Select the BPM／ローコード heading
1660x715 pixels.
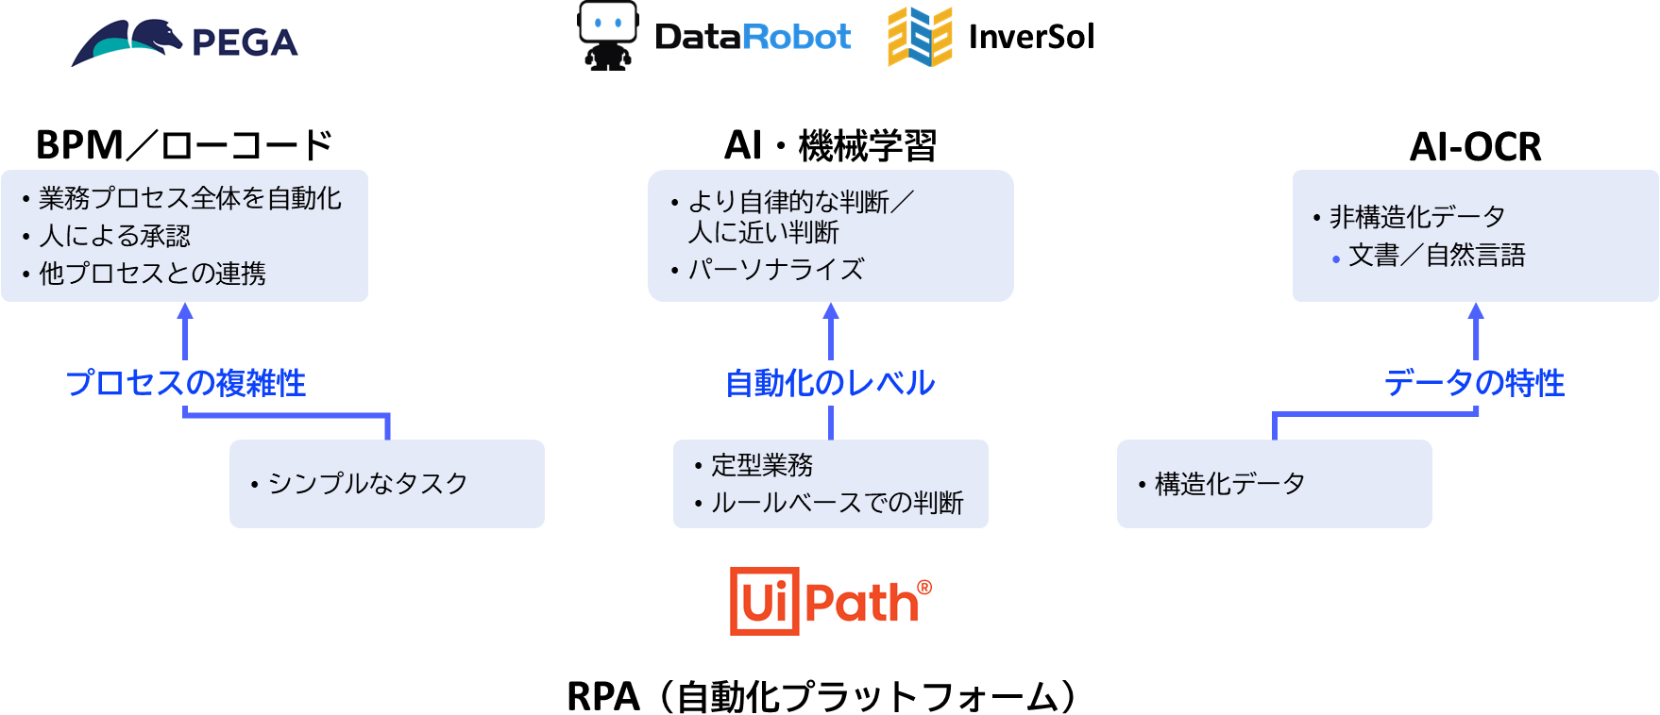point(184,145)
